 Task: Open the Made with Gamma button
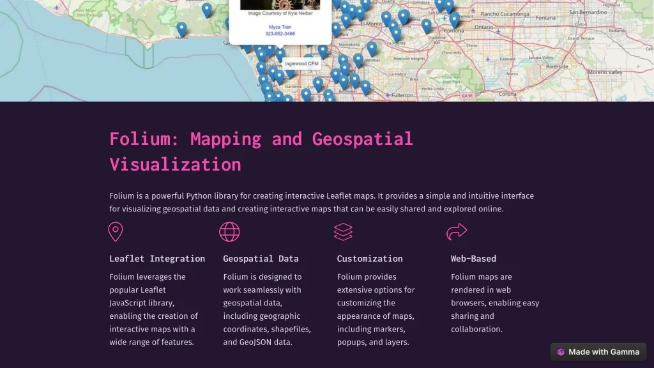[598, 352]
